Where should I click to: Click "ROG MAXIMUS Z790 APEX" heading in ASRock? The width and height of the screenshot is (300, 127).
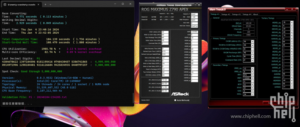[x=165, y=9]
